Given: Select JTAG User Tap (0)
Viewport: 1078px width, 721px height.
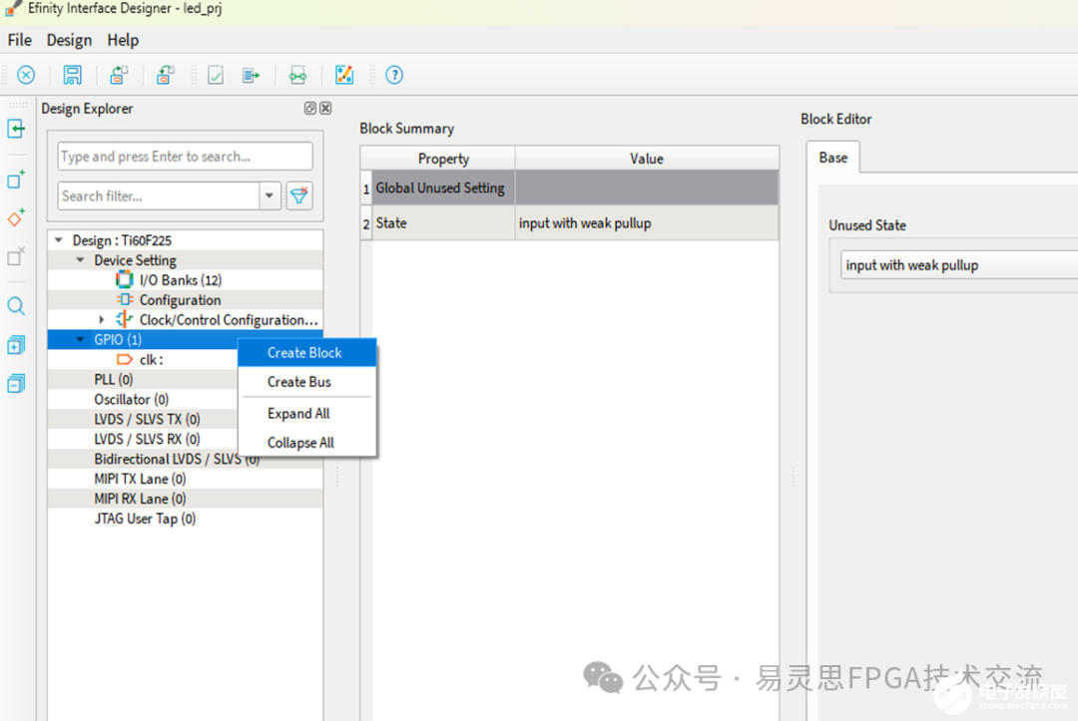Looking at the screenshot, I should (x=145, y=519).
